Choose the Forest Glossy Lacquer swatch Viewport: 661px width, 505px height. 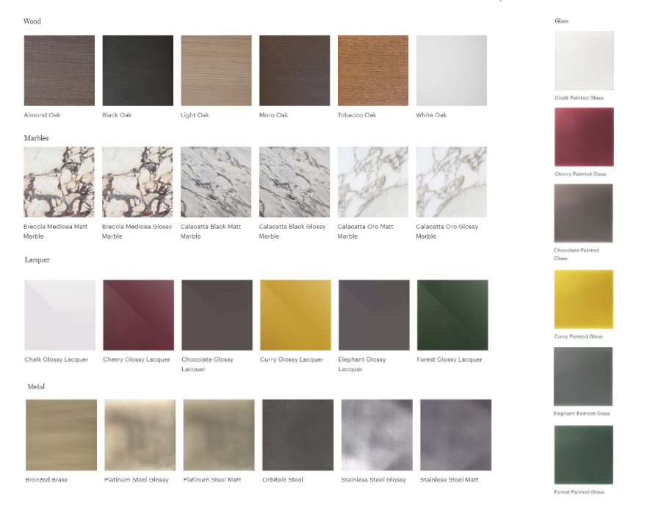point(452,315)
